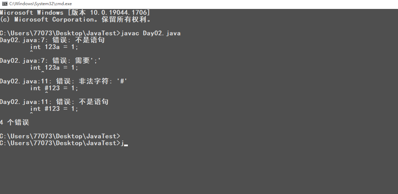Click the 4 个错误 summary line
The width and height of the screenshot is (398, 194).
14,122
